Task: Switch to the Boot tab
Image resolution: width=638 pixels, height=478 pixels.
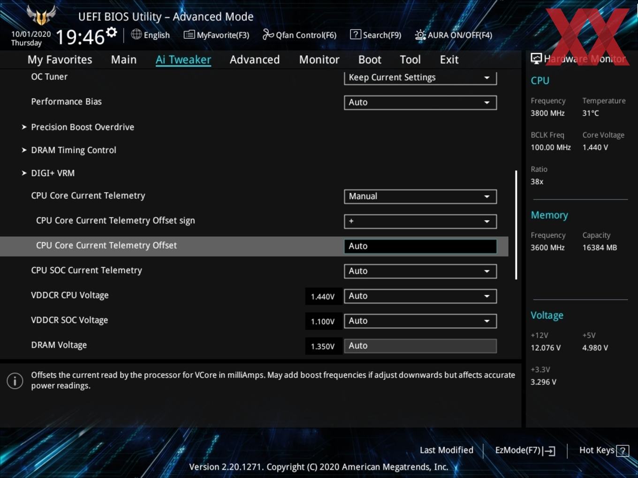Action: 370,60
